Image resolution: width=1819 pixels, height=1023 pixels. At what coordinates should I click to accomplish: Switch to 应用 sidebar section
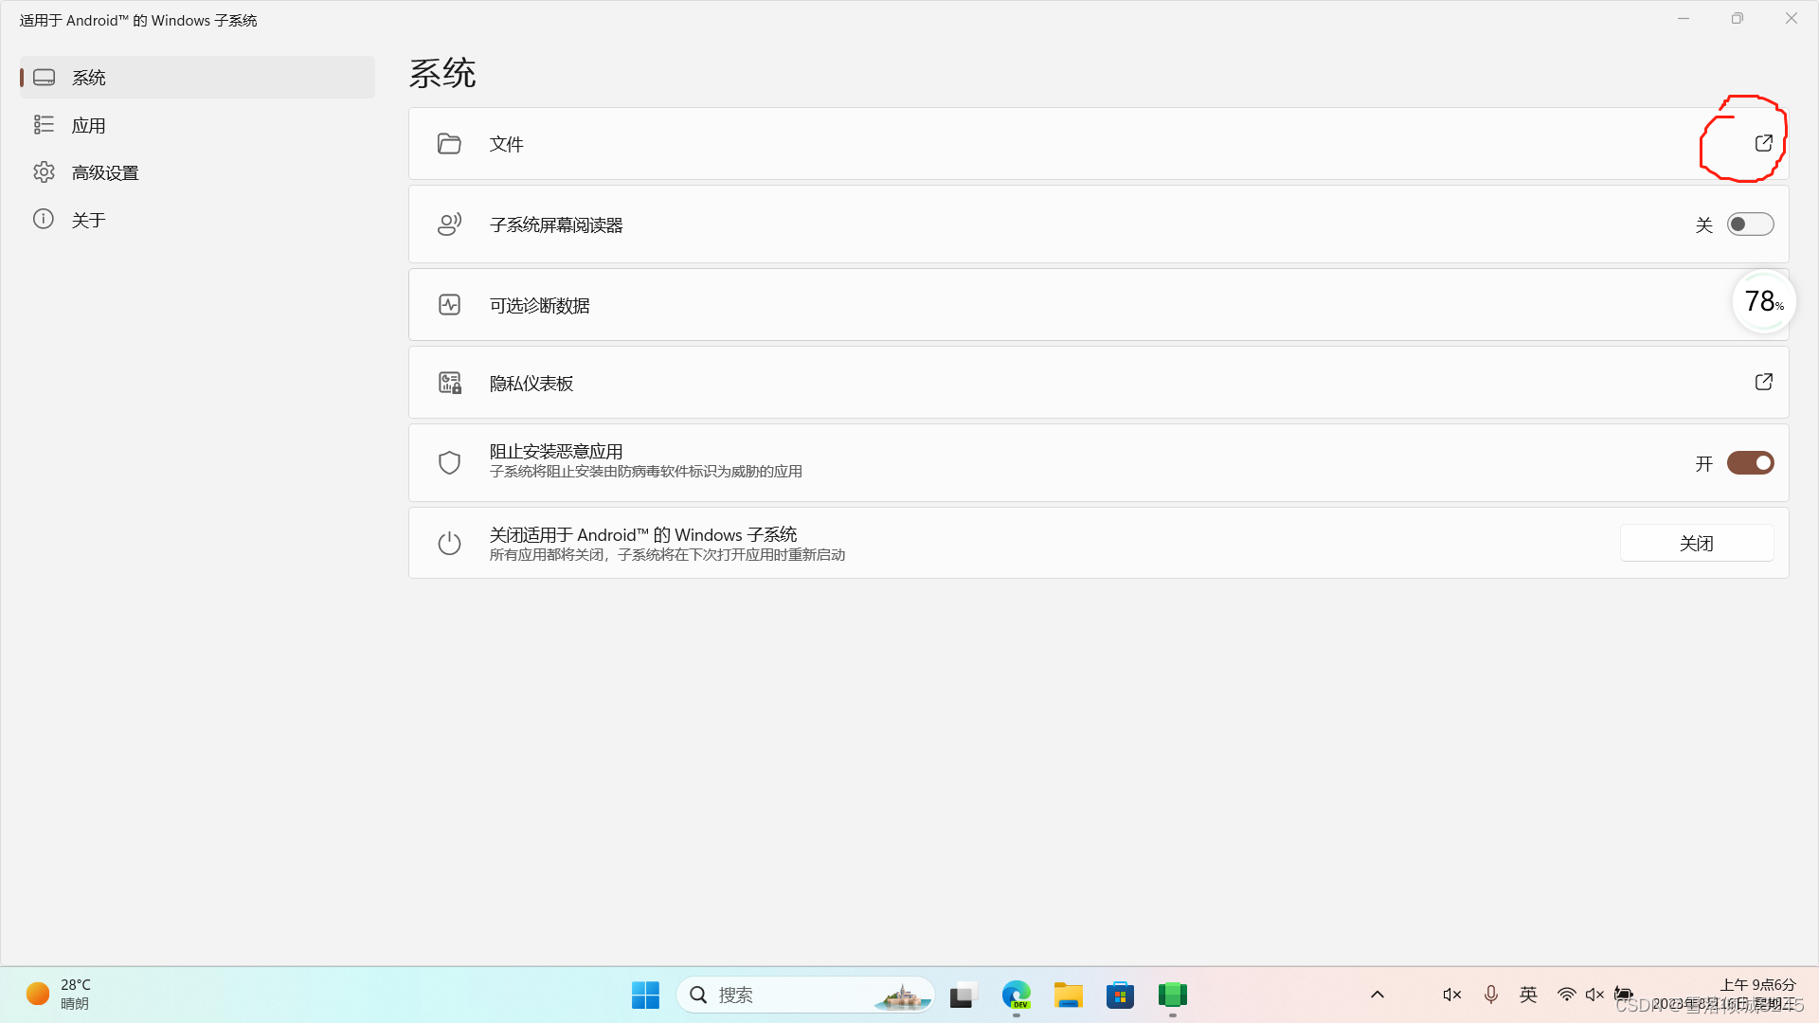point(88,125)
